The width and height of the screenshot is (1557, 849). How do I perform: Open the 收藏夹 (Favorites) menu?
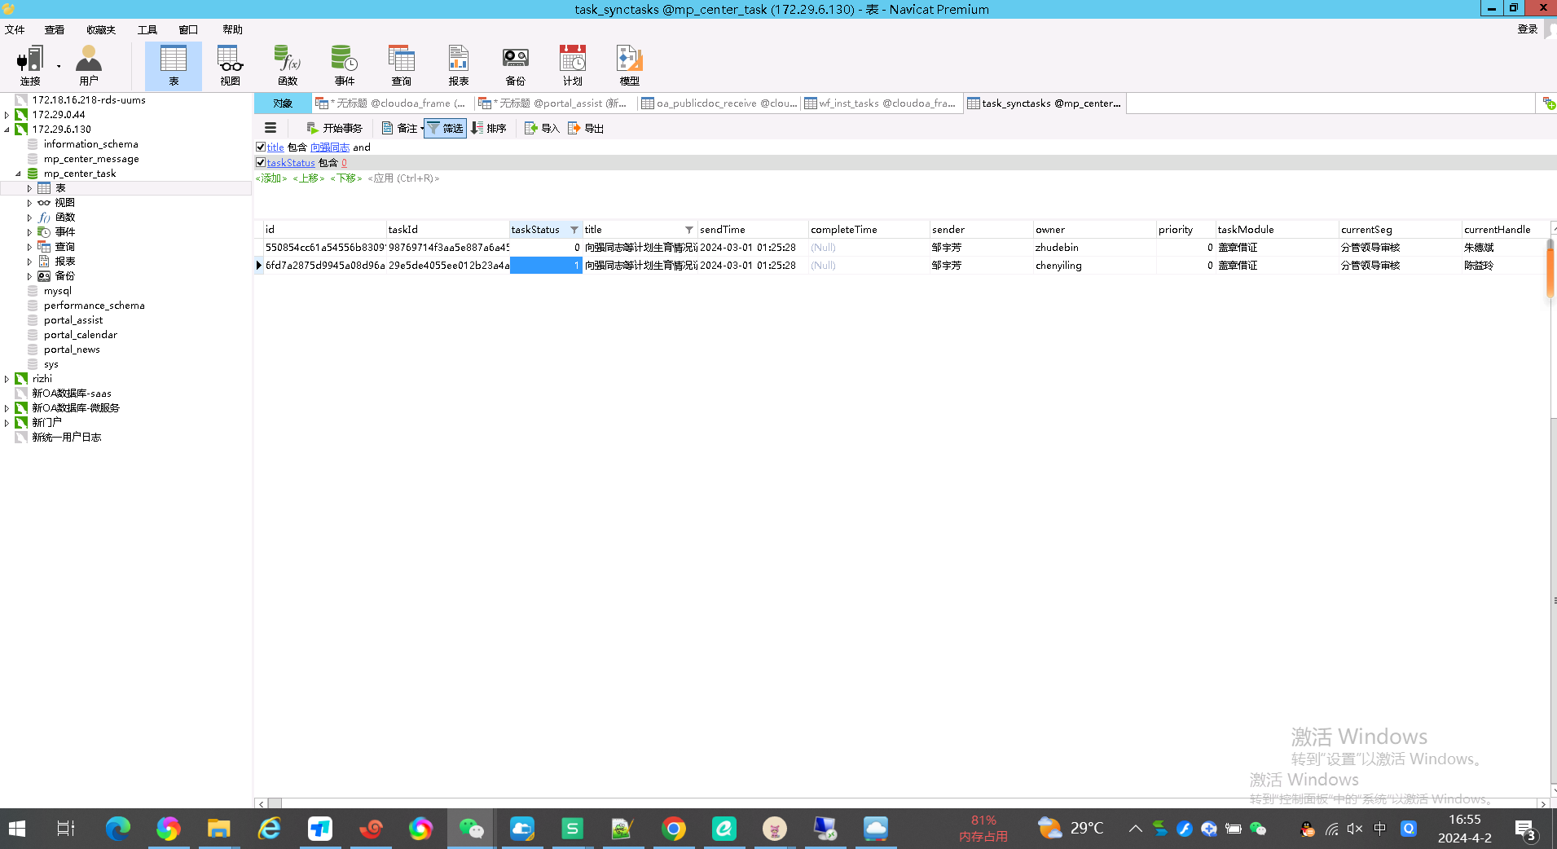click(101, 29)
